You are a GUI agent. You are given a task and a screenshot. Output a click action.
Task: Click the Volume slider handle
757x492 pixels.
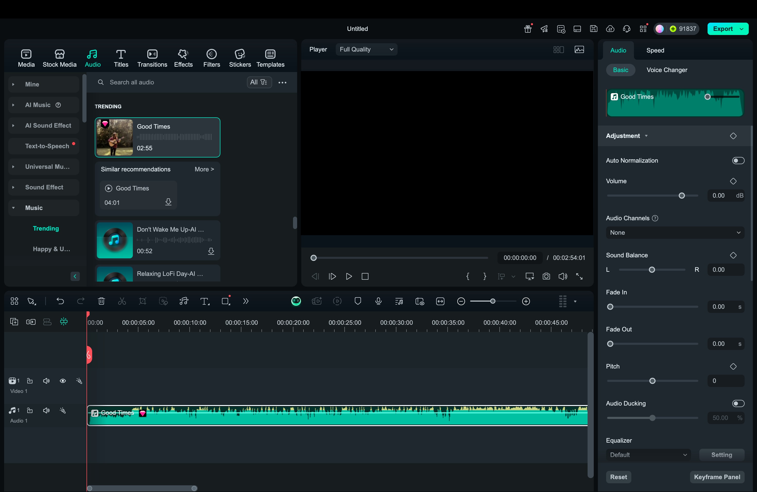tap(682, 196)
